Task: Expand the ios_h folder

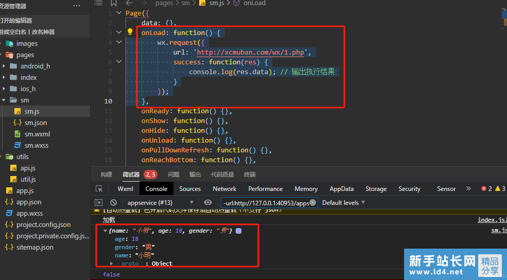Action: (45, 89)
